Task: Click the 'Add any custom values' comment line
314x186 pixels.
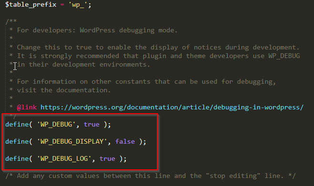Action: [151, 176]
